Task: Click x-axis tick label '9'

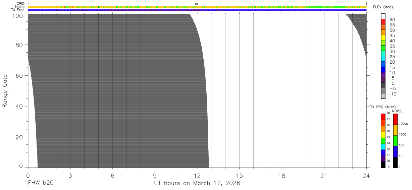Action: pos(155,175)
